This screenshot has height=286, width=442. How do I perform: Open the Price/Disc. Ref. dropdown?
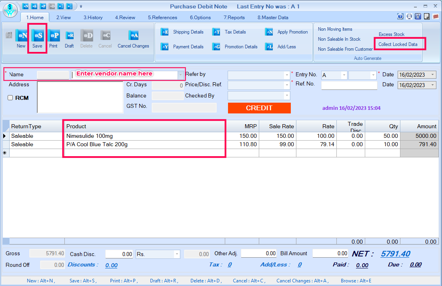point(287,85)
